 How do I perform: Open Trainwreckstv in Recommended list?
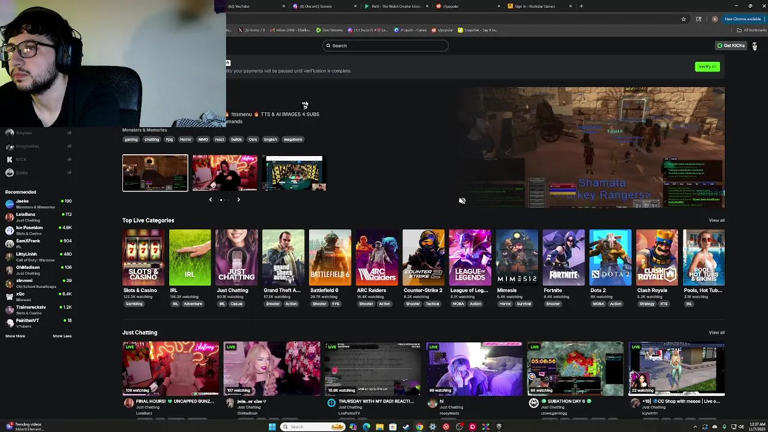point(38,310)
